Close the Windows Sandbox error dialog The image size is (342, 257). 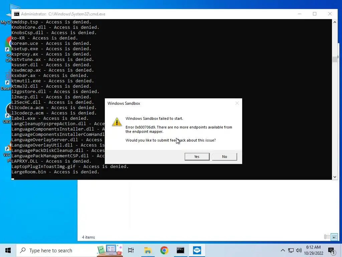click(x=237, y=103)
